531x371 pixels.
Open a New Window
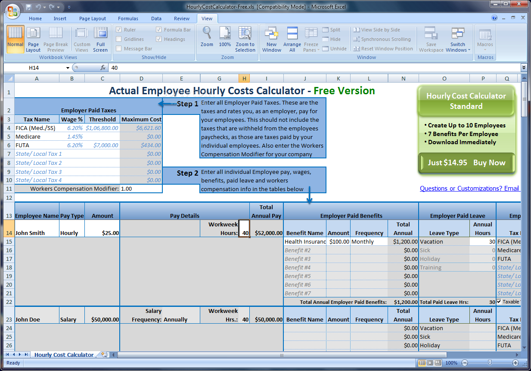[x=272, y=39]
